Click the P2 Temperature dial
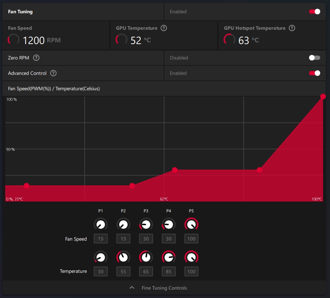The height and width of the screenshot is (298, 330). point(123,257)
